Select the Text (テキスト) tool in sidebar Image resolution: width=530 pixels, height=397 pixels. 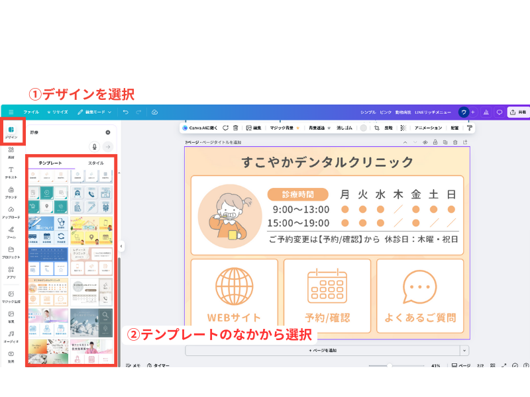pos(11,173)
